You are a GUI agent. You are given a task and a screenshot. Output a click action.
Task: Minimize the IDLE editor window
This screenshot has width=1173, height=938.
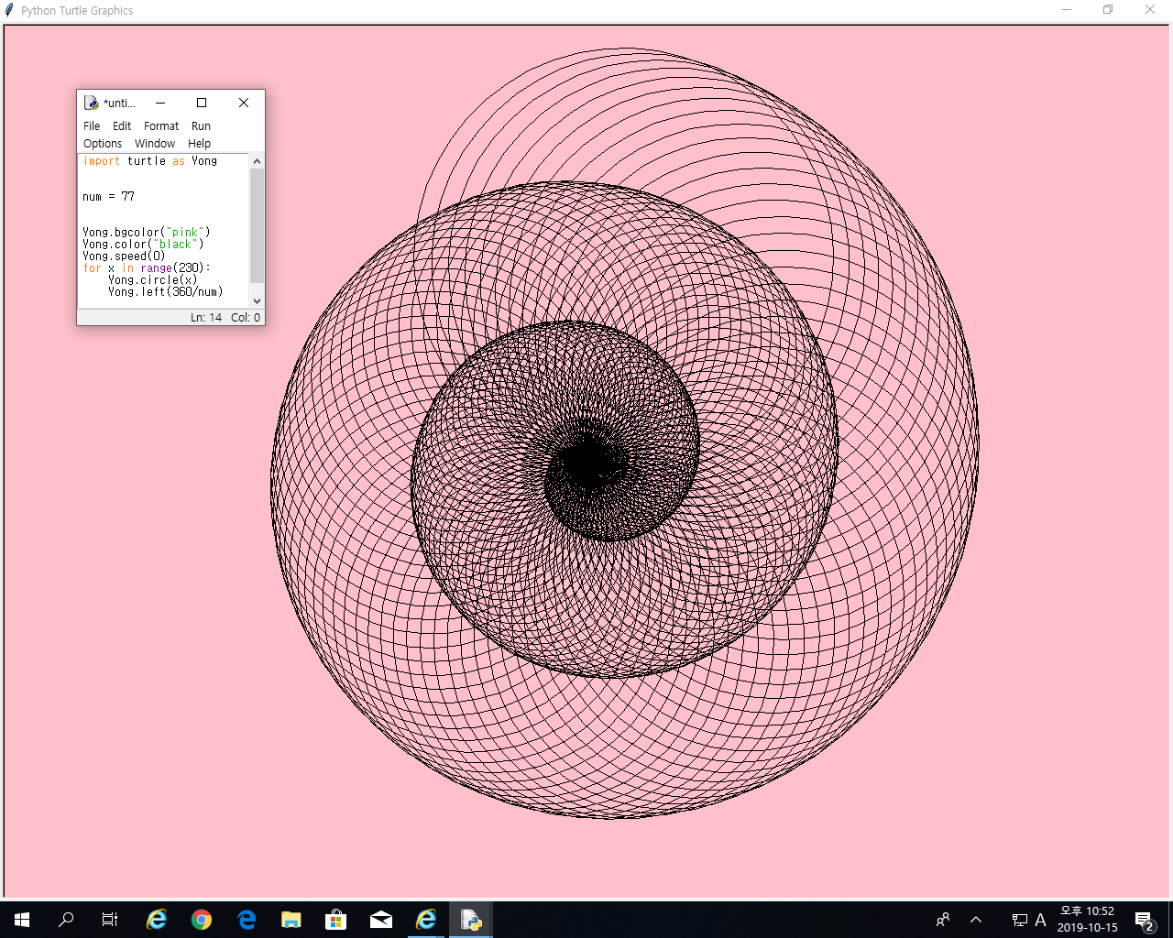(160, 103)
